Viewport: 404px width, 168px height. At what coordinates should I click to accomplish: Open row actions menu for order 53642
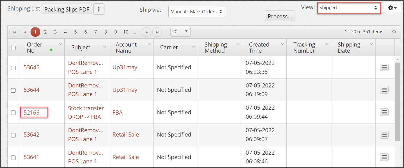384,135
